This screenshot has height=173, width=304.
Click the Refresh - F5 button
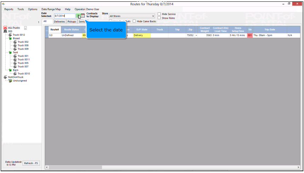pyautogui.click(x=31, y=163)
